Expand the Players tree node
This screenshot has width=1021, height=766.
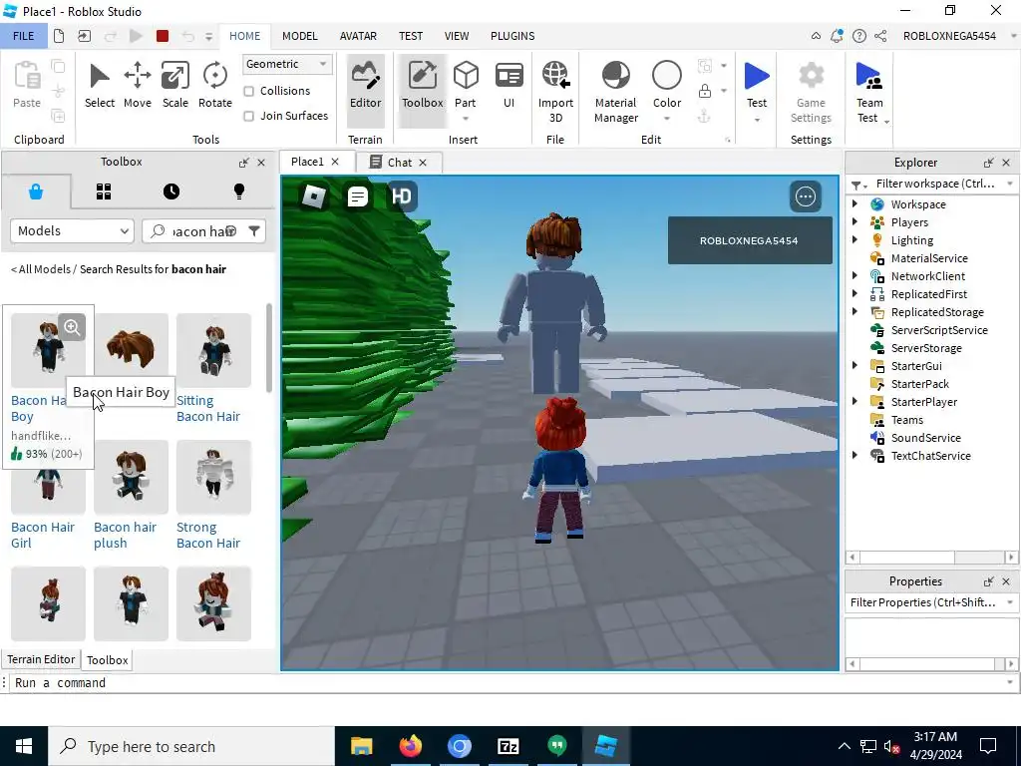(x=854, y=222)
